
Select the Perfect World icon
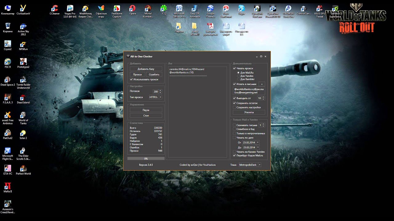(23, 170)
